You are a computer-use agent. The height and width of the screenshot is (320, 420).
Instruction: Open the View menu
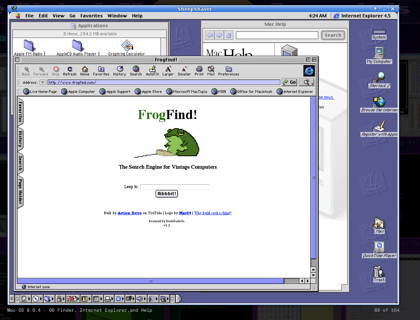[x=58, y=16]
